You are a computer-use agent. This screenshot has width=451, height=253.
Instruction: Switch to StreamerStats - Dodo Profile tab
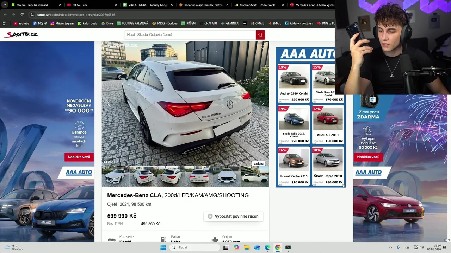[259, 5]
